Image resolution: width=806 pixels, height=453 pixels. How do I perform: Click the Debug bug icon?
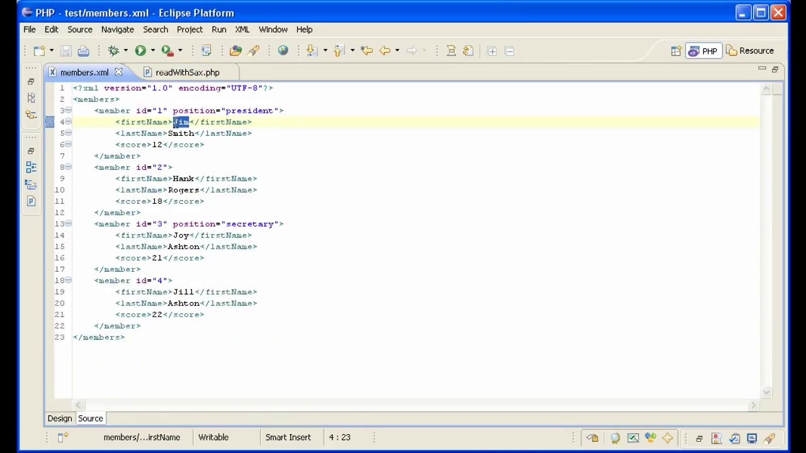pos(113,51)
